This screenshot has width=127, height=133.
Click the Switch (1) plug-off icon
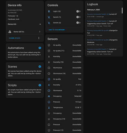click(x=49, y=17)
